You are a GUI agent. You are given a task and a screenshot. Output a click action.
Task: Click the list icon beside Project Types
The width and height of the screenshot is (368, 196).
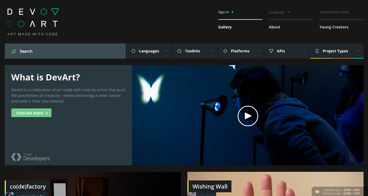(x=317, y=51)
